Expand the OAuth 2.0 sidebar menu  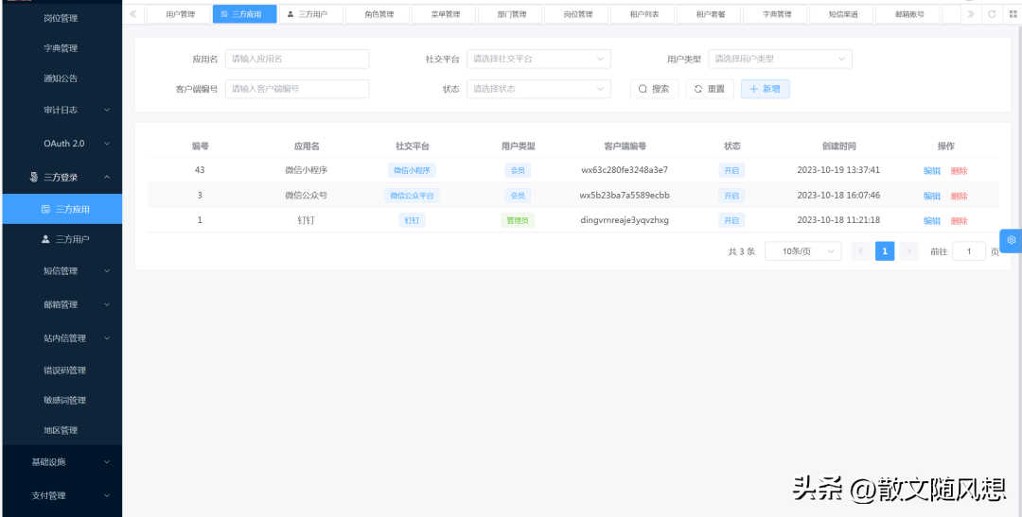point(107,144)
